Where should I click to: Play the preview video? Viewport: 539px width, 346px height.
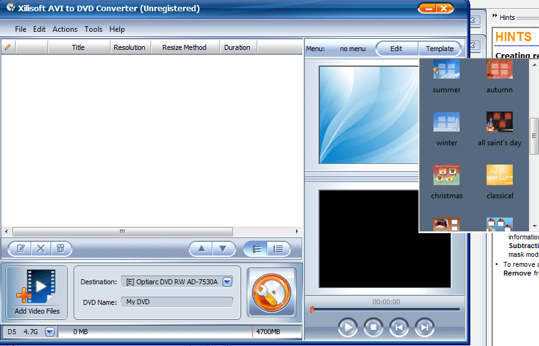pyautogui.click(x=347, y=327)
